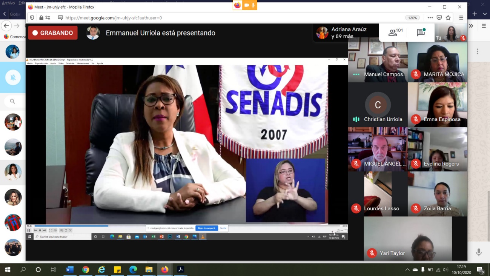Click muted mic icon on MARITA MOJICA
The image size is (490, 276).
tap(416, 74)
